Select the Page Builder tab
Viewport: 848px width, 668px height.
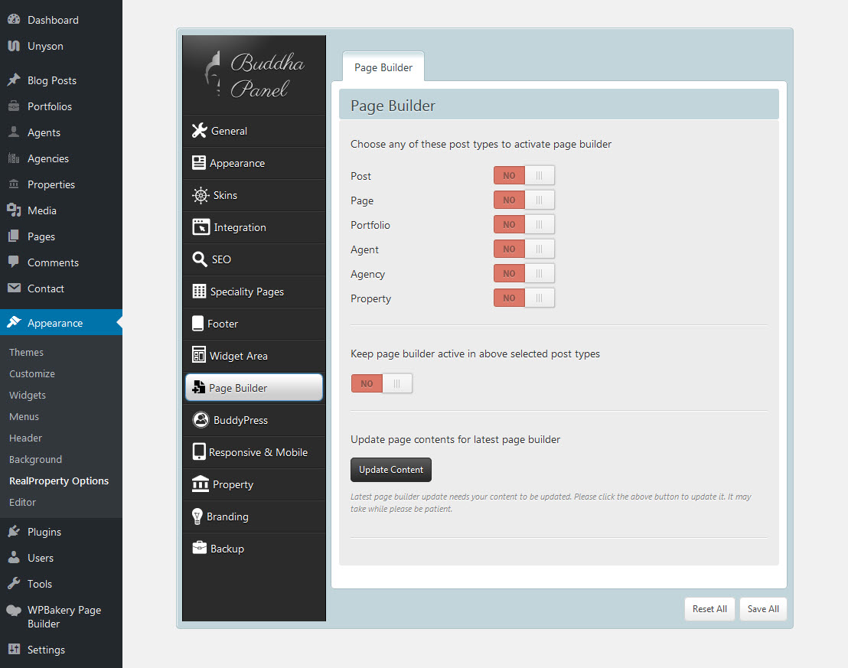[x=383, y=67]
